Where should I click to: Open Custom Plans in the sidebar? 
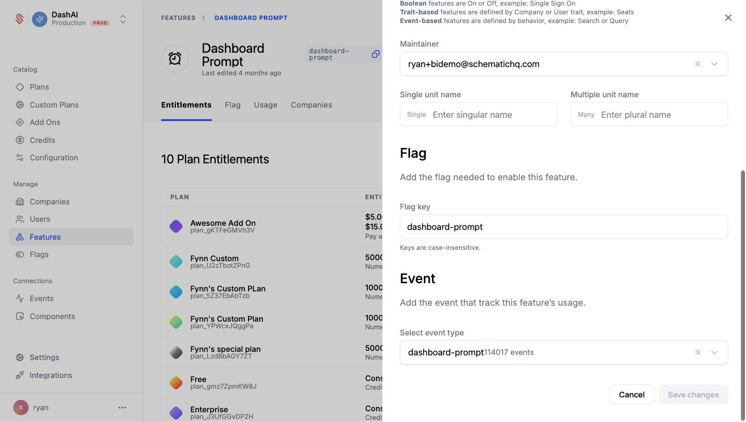tap(54, 104)
